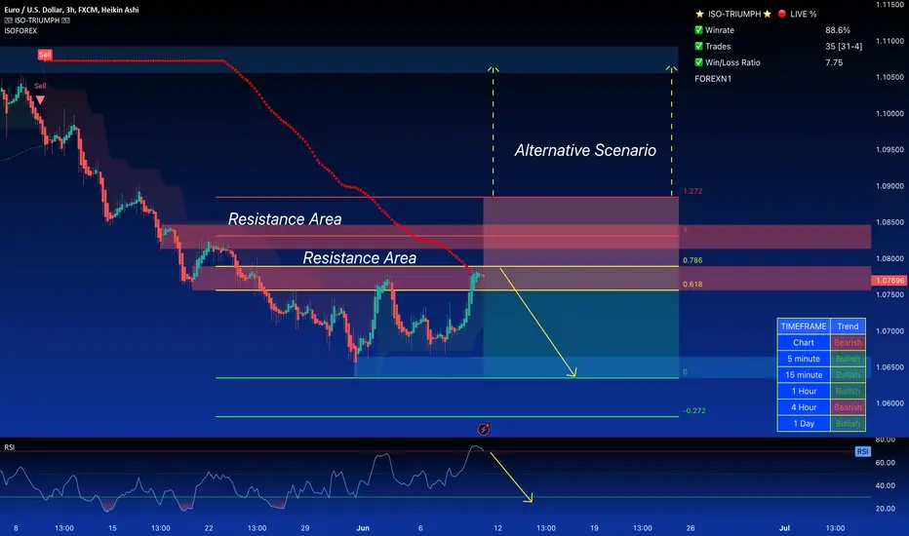Click the 15 minute timeframe cell
The width and height of the screenshot is (909, 536).
804,375
